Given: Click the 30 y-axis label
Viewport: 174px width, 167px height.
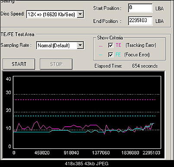Looking at the screenshot, I should coord(8,92).
